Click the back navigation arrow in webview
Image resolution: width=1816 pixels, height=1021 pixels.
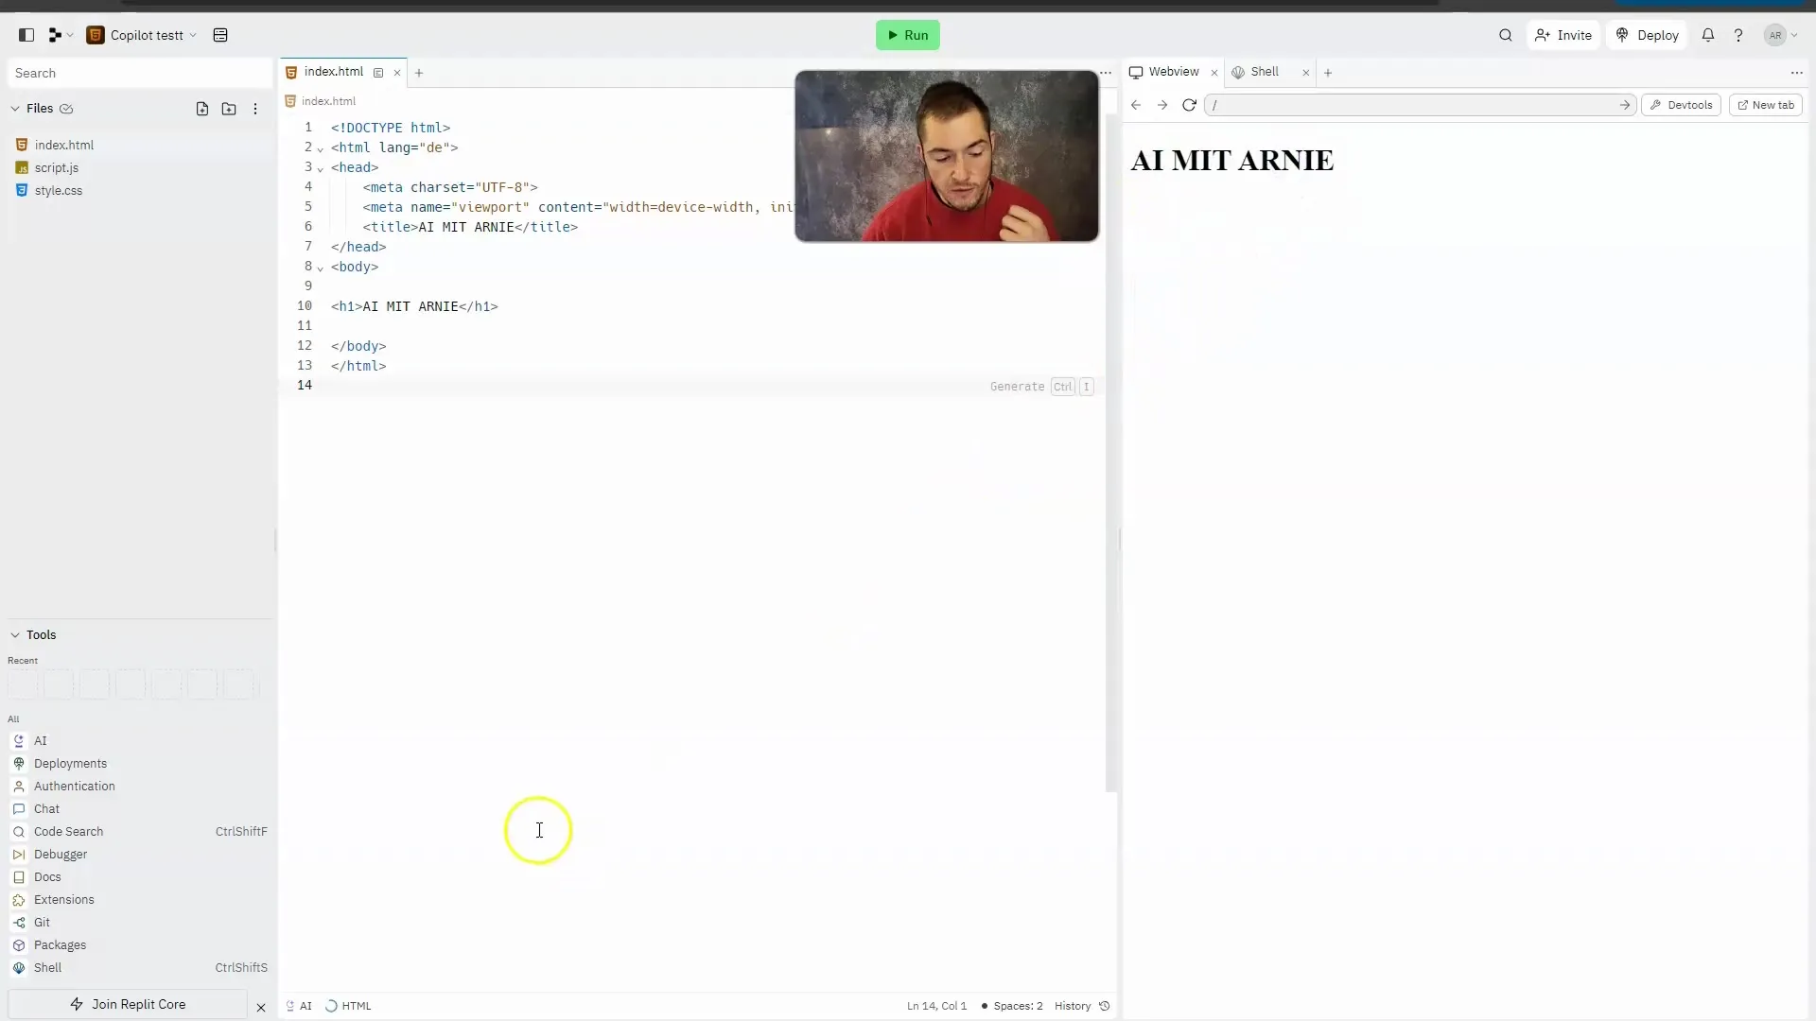[x=1135, y=105]
